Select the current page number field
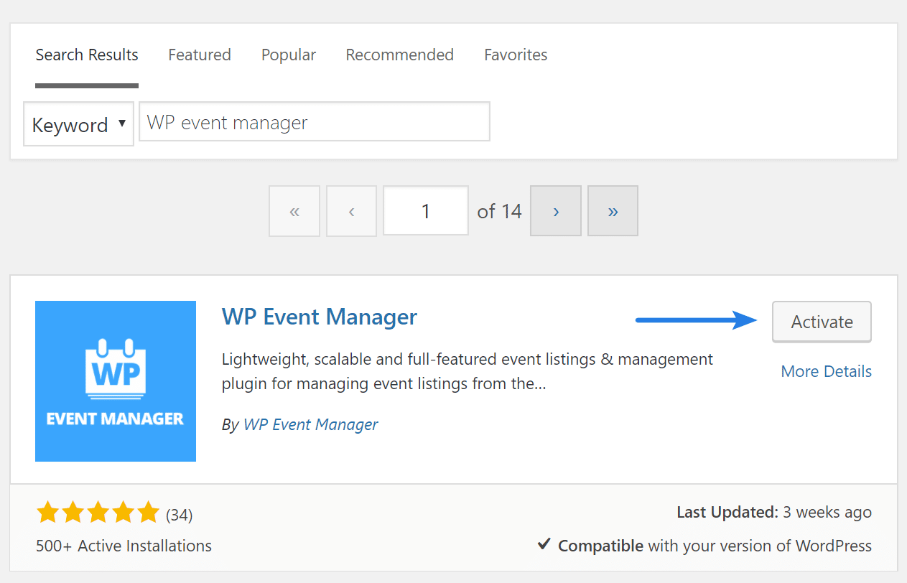907x583 pixels. (x=426, y=211)
